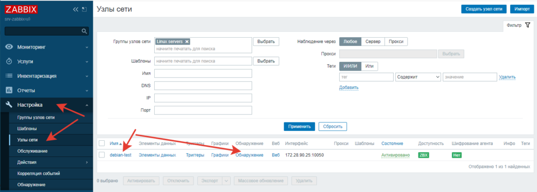Click the Применить button
The image size is (537, 192).
coord(299,126)
